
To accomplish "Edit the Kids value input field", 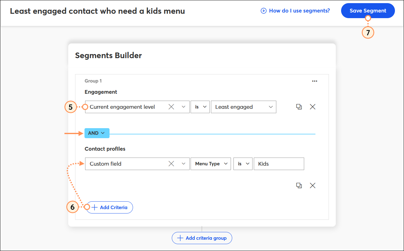I will (279, 163).
